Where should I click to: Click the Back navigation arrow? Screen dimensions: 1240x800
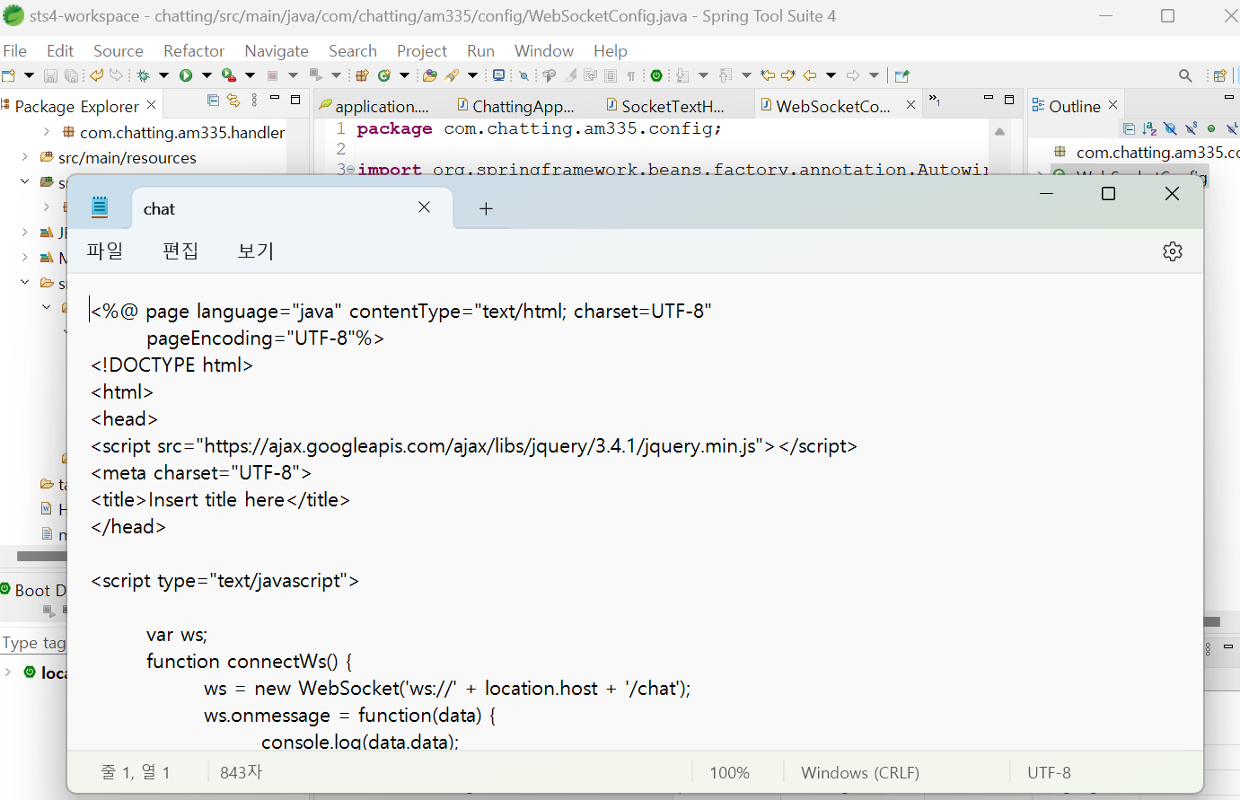coord(809,75)
